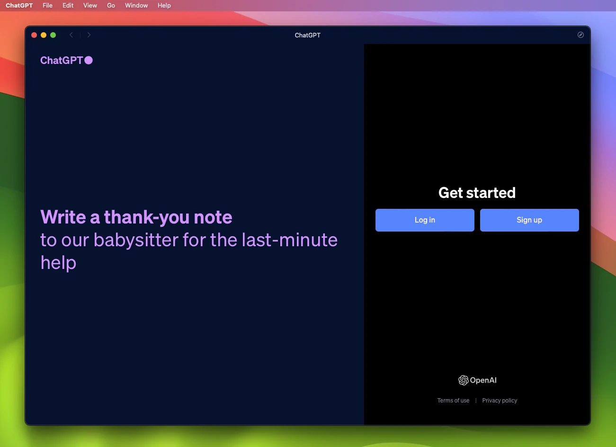Click the forward navigation arrow

pos(89,35)
